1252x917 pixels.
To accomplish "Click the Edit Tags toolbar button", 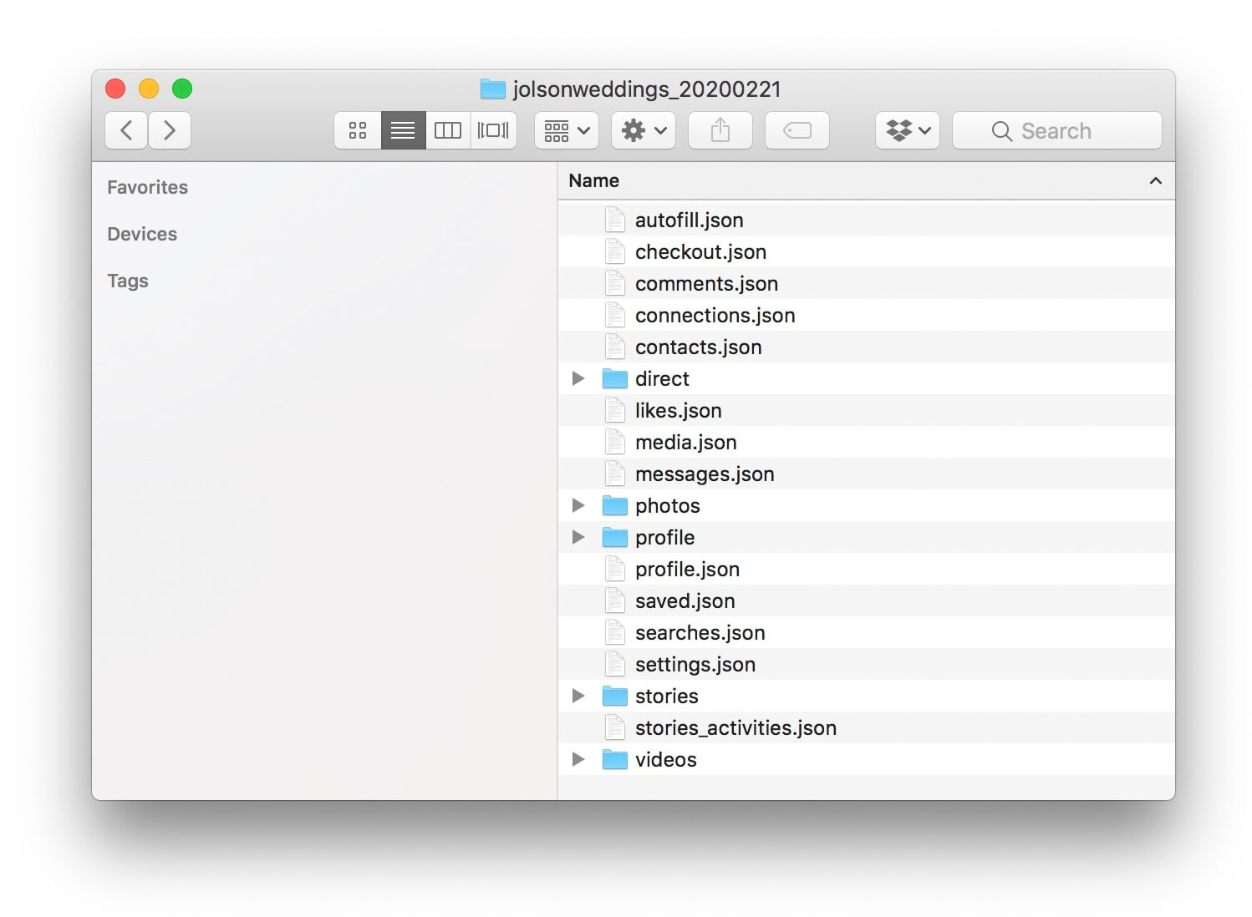I will click(x=797, y=130).
